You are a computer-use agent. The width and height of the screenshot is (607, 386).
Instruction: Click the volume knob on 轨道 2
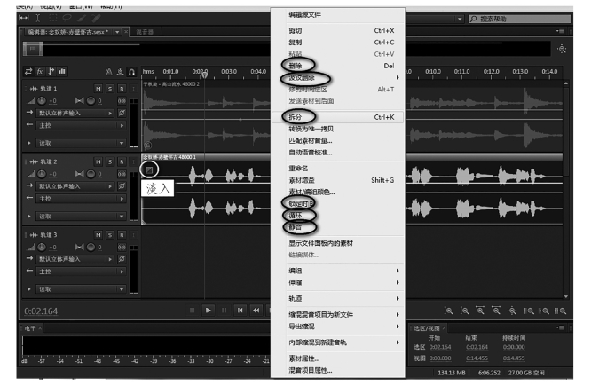(42, 174)
